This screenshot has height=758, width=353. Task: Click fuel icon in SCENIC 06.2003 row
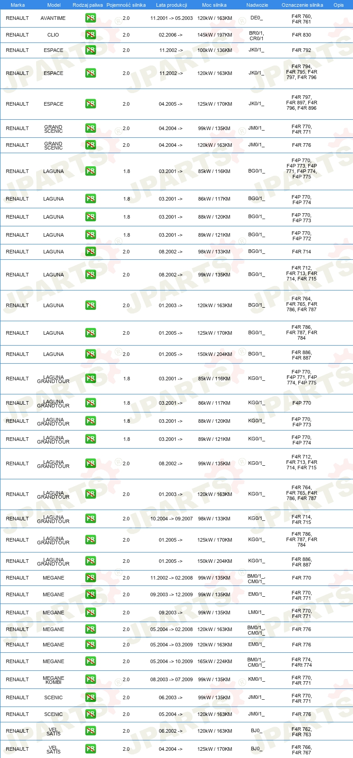coord(90,697)
